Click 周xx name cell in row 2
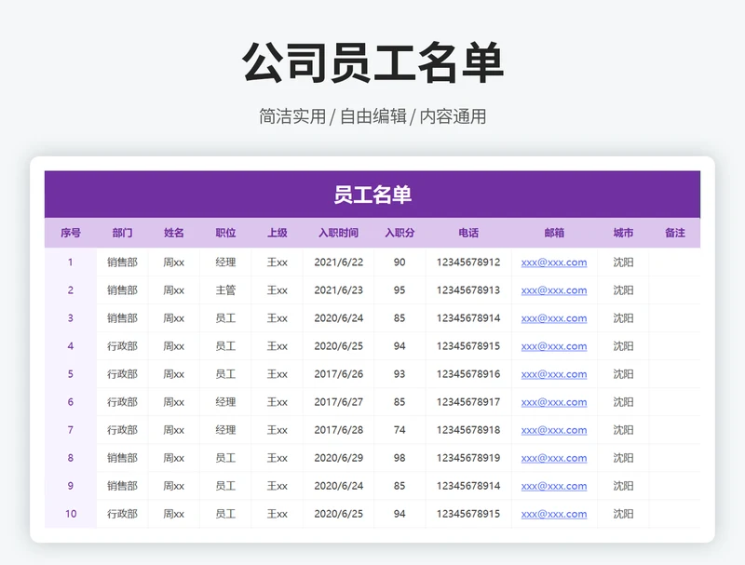 coord(174,290)
